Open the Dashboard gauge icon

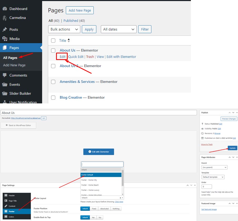5,9
